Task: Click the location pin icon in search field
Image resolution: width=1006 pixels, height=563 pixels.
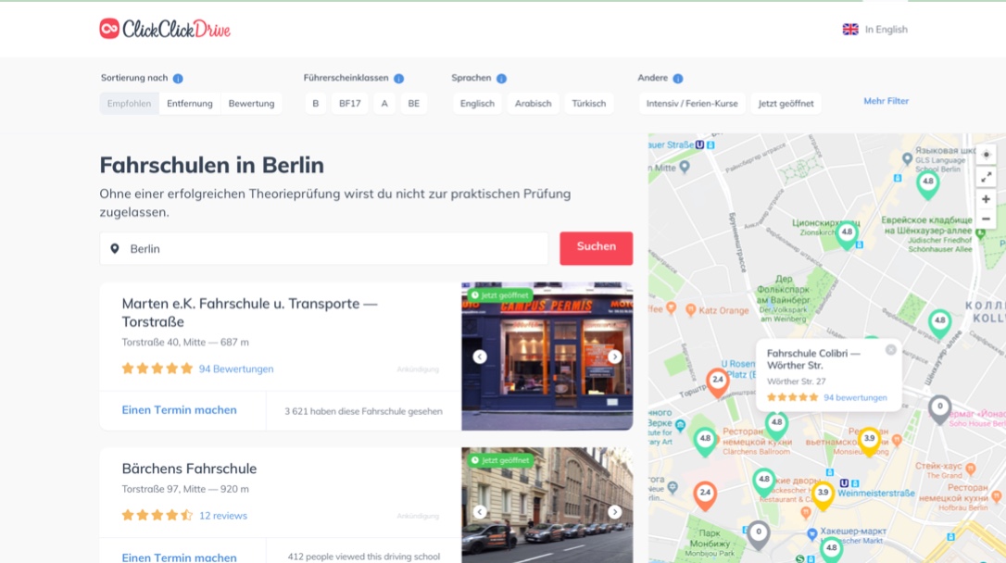Action: pos(115,248)
